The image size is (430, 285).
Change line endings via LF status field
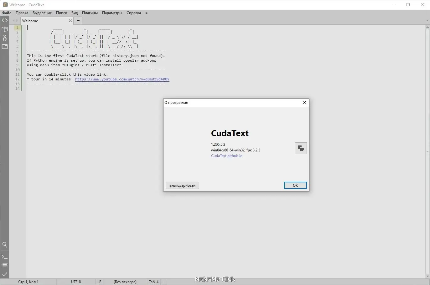click(x=99, y=282)
